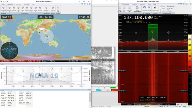Select the diamond marker on spectrum

coord(169,32)
